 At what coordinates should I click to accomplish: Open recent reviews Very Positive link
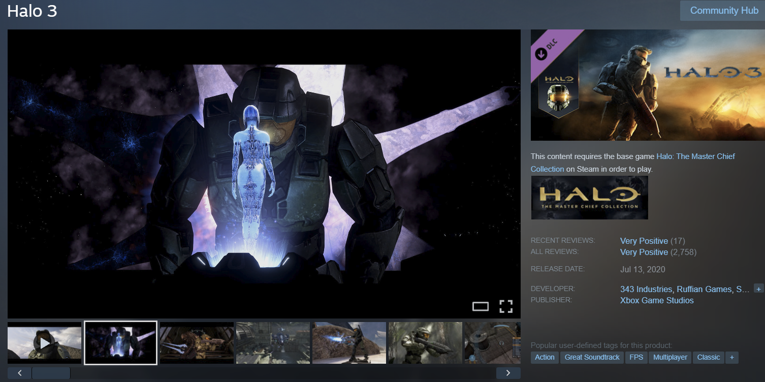(644, 241)
